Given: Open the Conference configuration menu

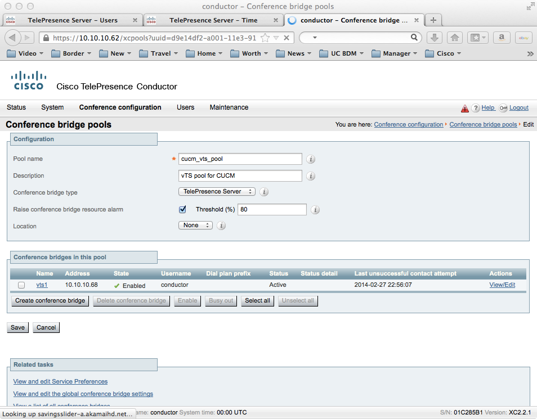Looking at the screenshot, I should tap(120, 107).
